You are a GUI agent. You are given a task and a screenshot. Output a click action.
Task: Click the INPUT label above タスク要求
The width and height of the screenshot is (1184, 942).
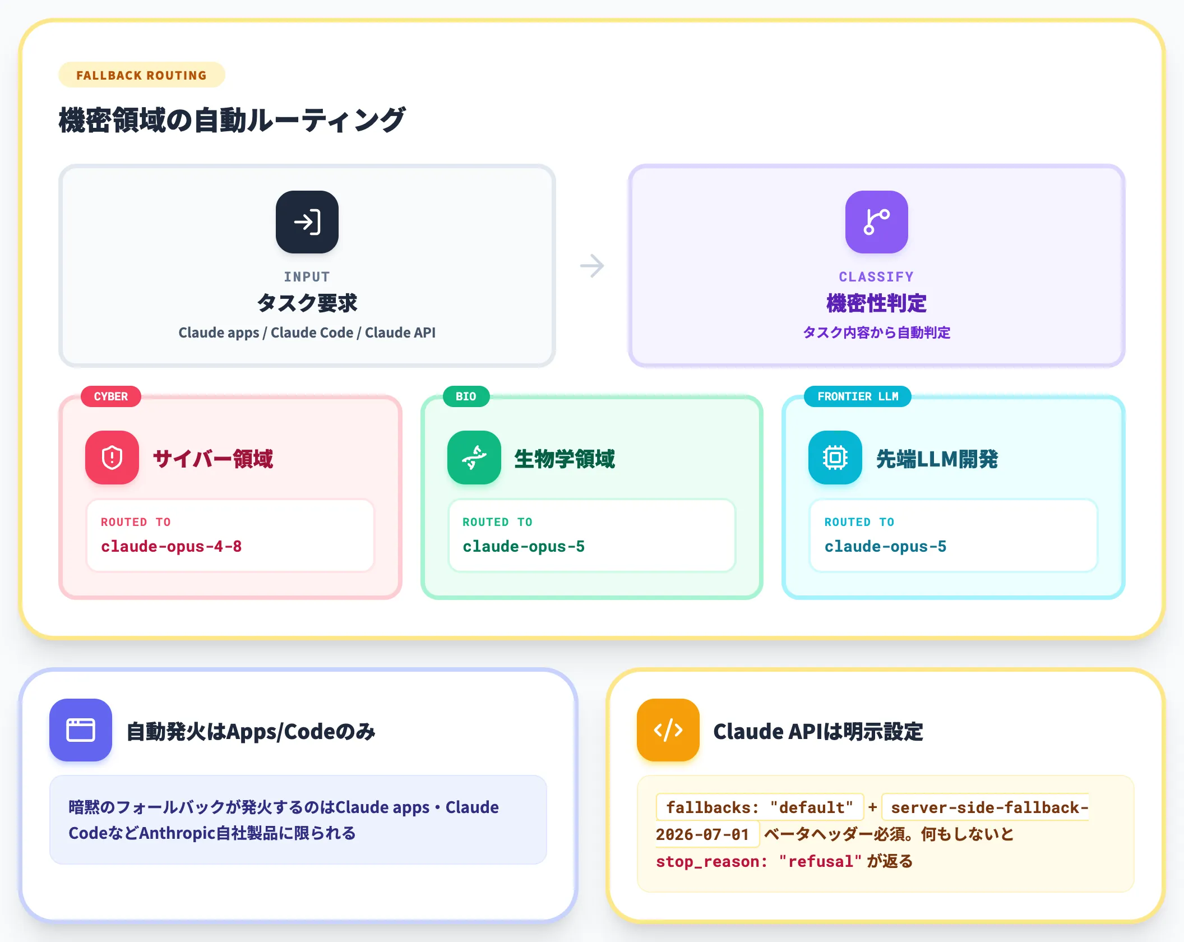click(x=307, y=277)
